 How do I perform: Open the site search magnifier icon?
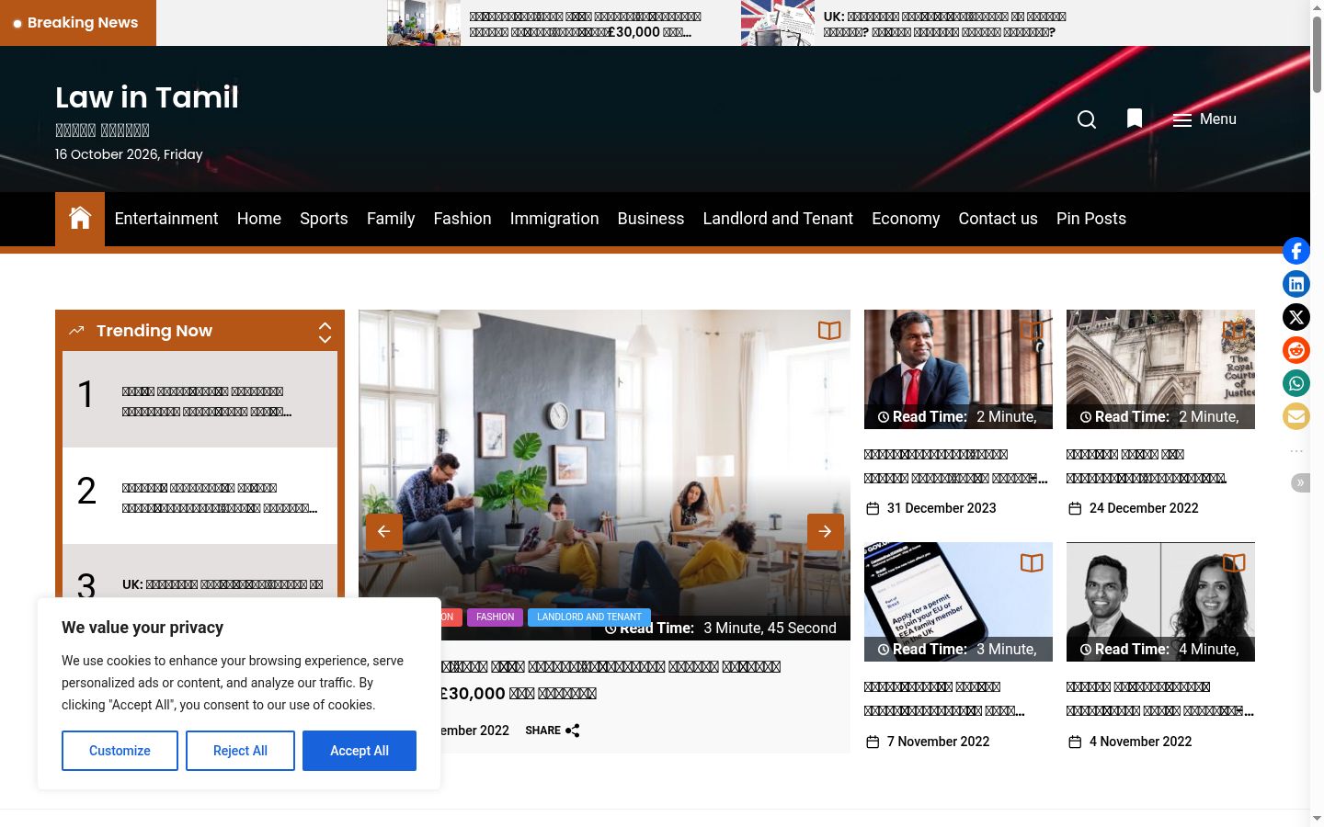(1087, 119)
